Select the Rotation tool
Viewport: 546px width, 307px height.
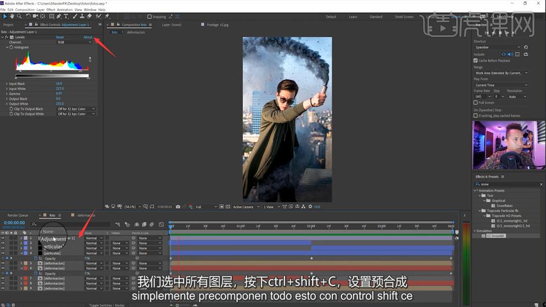(x=28, y=17)
